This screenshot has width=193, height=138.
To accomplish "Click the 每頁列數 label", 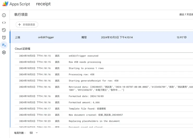I will pyautogui.click(x=20, y=133).
